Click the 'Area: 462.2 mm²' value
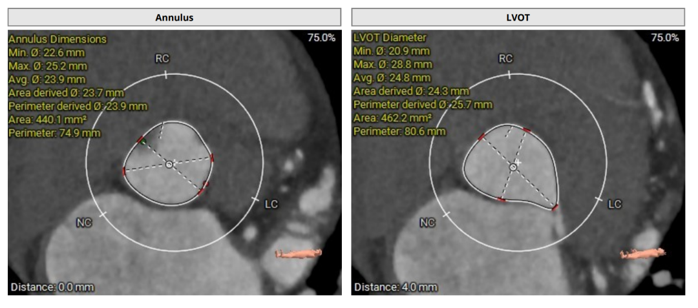 tap(392, 118)
